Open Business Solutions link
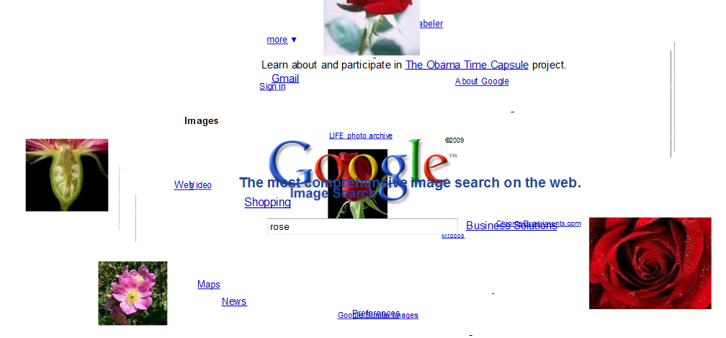This screenshot has width=726, height=338. click(x=511, y=226)
